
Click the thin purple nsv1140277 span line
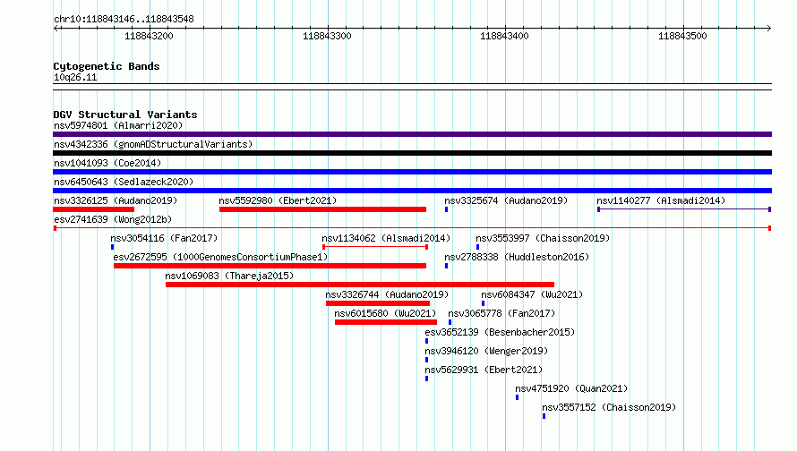[684, 209]
